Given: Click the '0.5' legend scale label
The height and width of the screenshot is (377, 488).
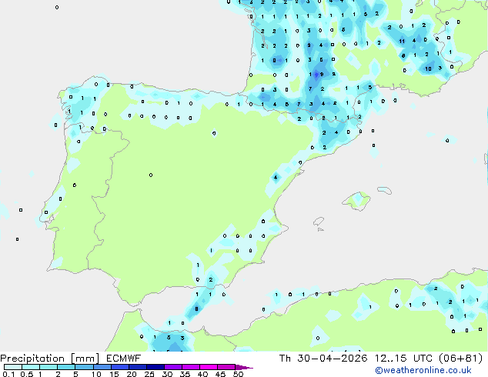Looking at the screenshot, I should [26, 374].
